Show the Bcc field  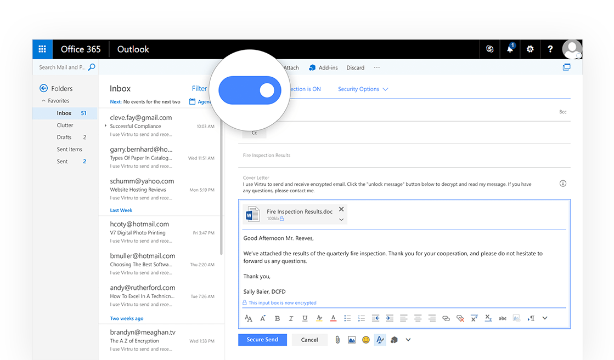pyautogui.click(x=563, y=112)
